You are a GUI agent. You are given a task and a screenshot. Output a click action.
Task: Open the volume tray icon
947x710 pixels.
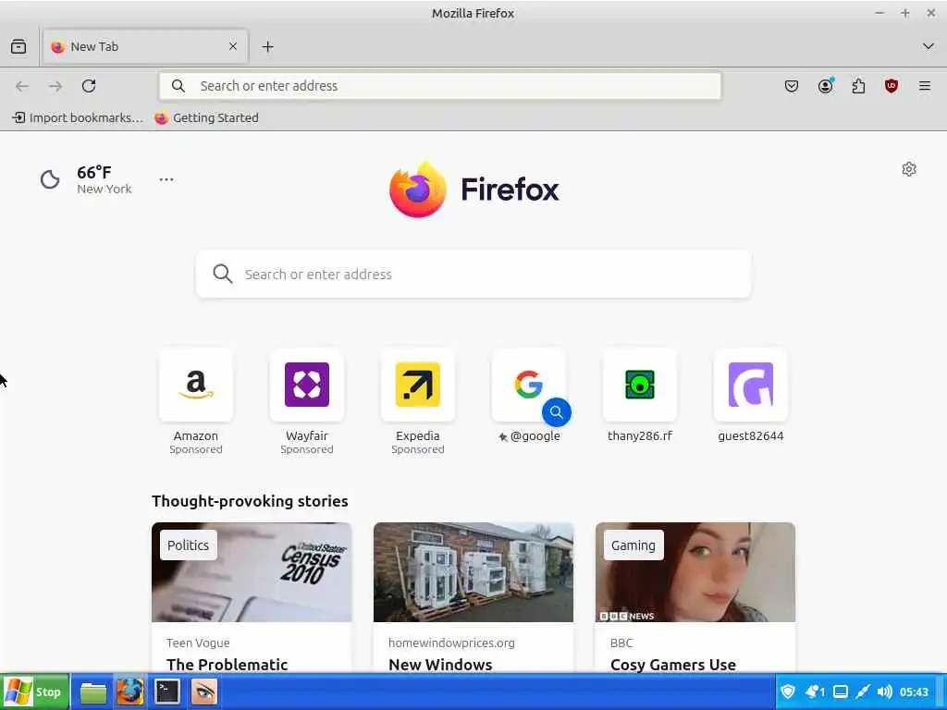885,692
